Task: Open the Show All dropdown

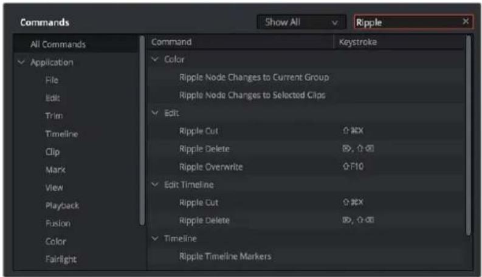Action: tap(301, 22)
